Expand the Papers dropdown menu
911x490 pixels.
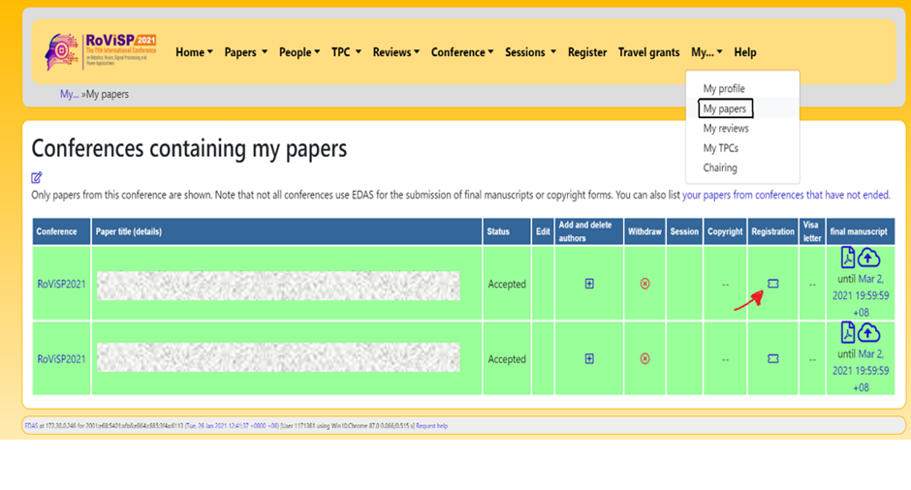pyautogui.click(x=246, y=52)
